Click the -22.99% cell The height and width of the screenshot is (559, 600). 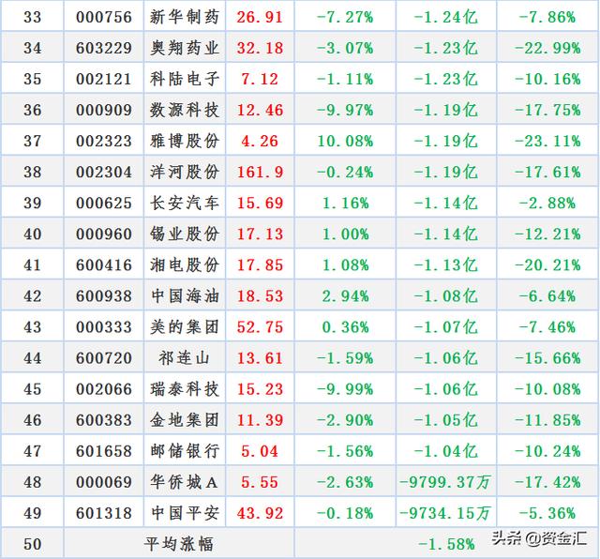[547, 48]
